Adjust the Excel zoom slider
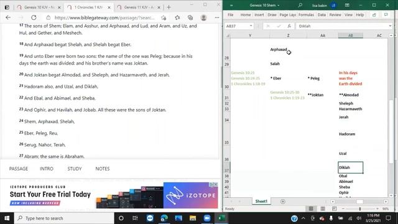This screenshot has height=224, width=398. [x=360, y=209]
